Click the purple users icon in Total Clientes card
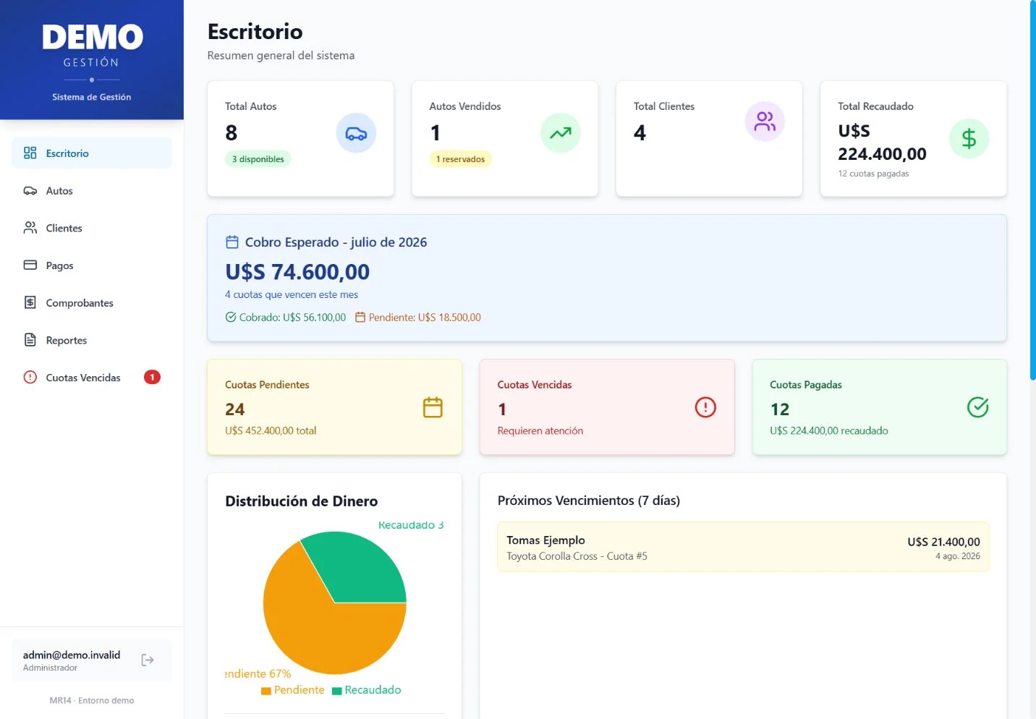 pyautogui.click(x=765, y=122)
